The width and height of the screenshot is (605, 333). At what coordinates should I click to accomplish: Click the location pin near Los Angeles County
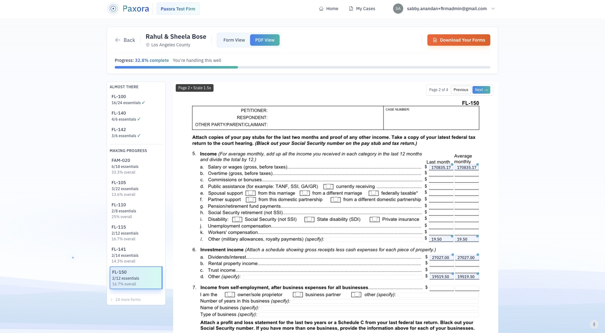click(148, 45)
